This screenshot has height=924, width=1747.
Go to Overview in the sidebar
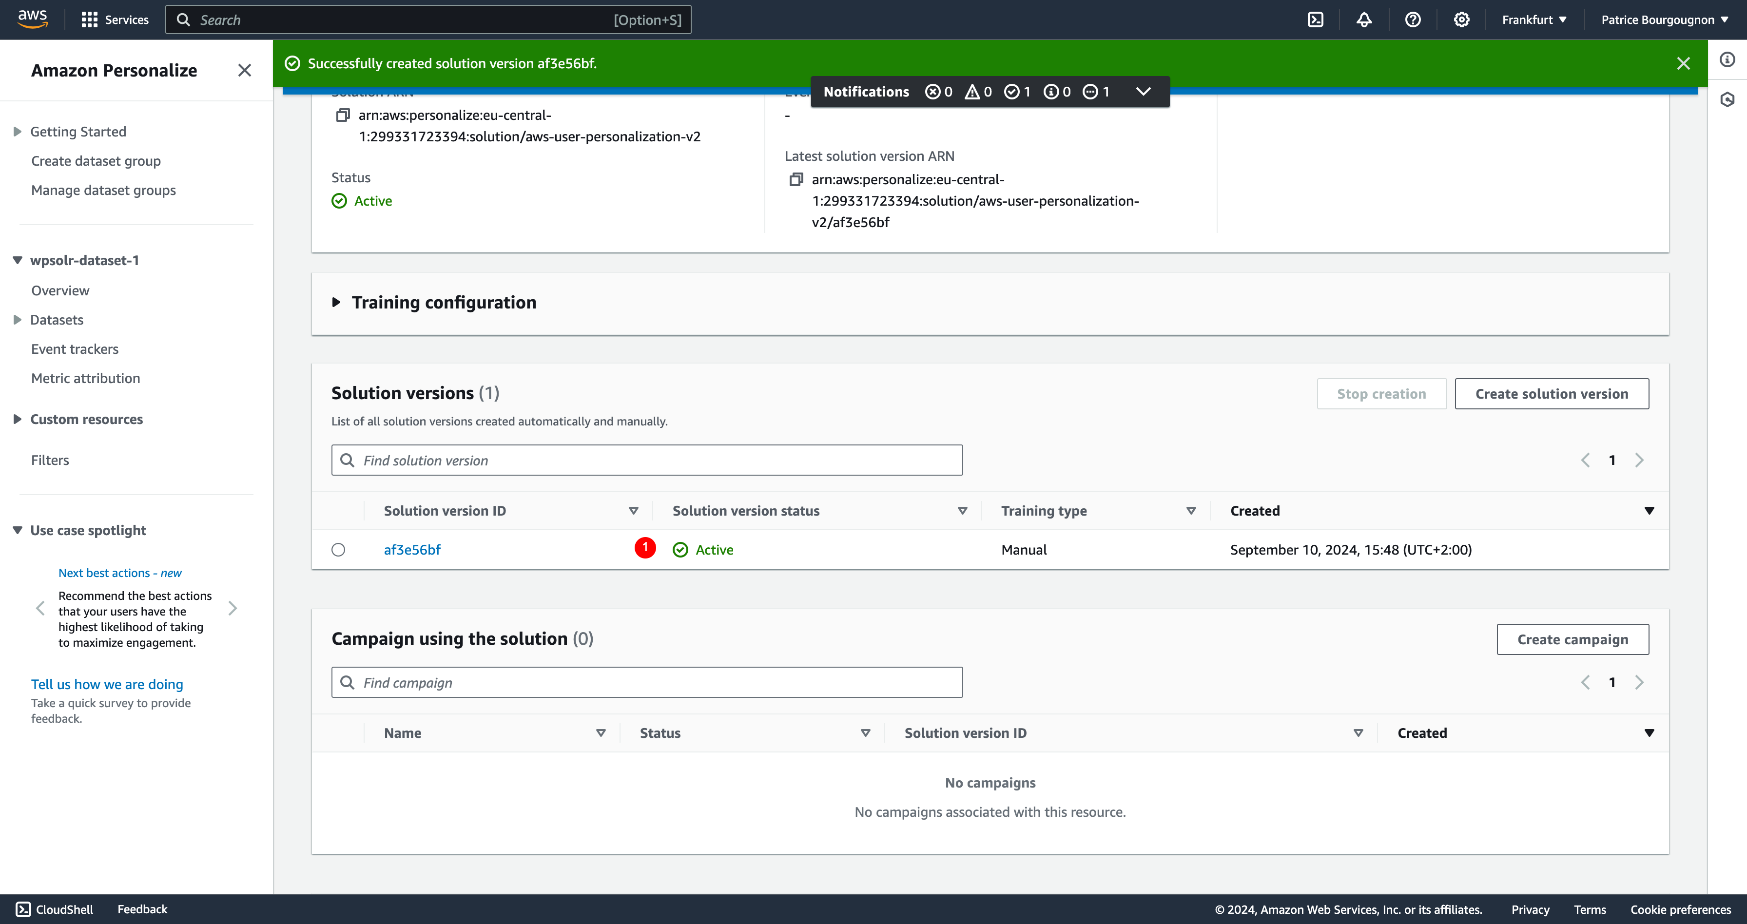(59, 290)
